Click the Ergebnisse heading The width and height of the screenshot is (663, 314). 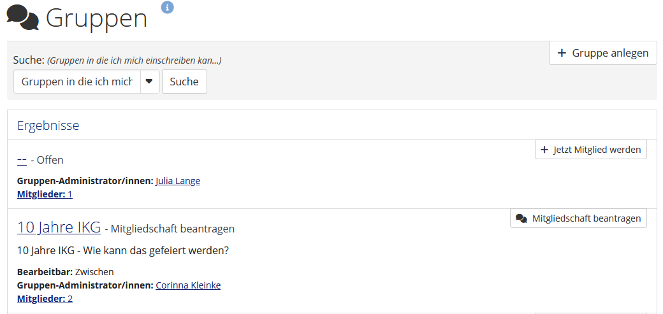click(48, 125)
